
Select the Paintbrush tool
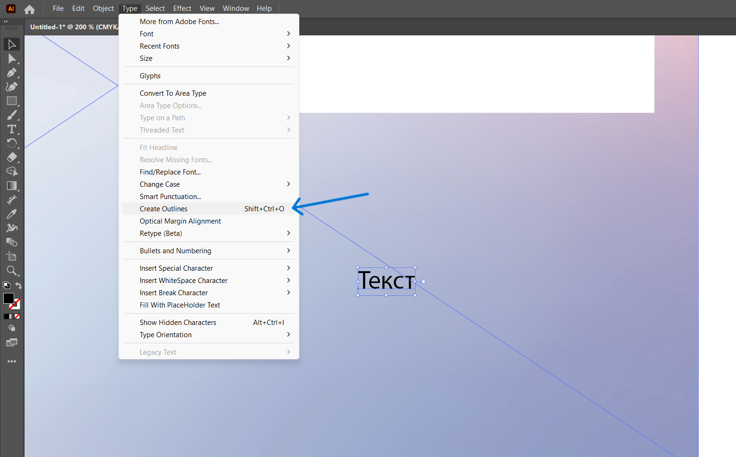click(12, 115)
